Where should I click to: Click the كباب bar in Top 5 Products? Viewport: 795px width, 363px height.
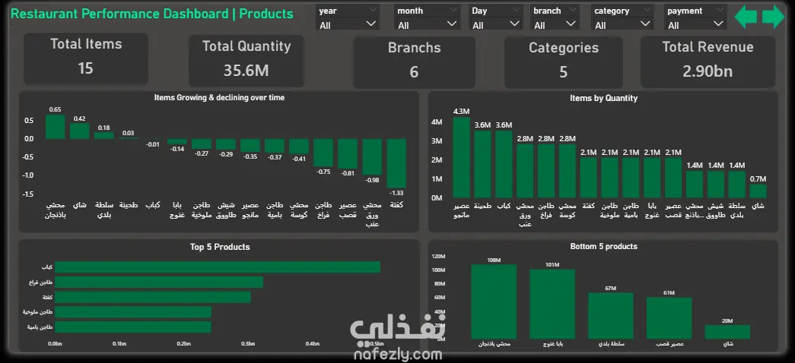218,267
